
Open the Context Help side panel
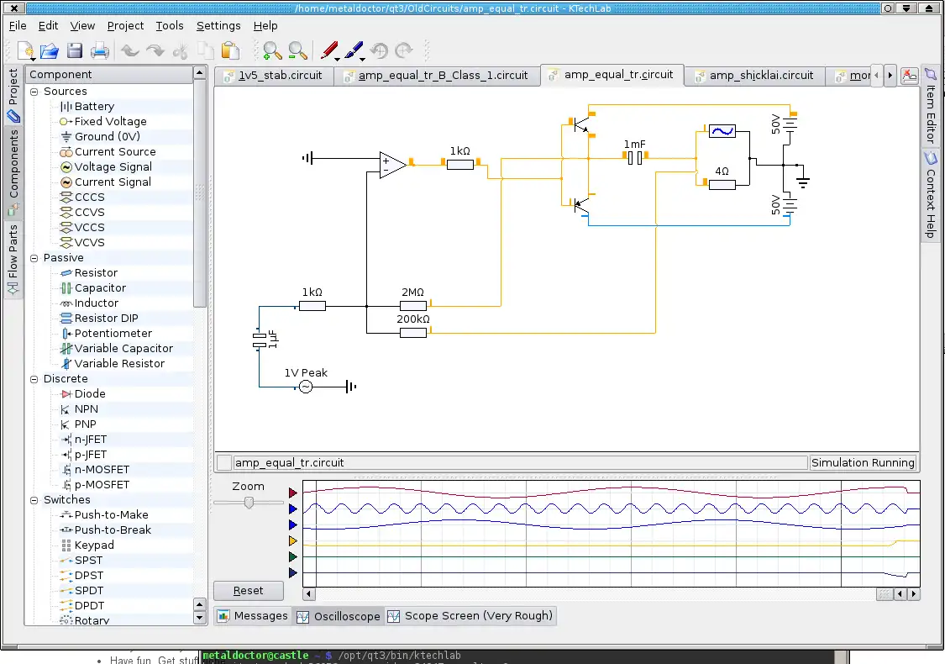click(x=931, y=195)
